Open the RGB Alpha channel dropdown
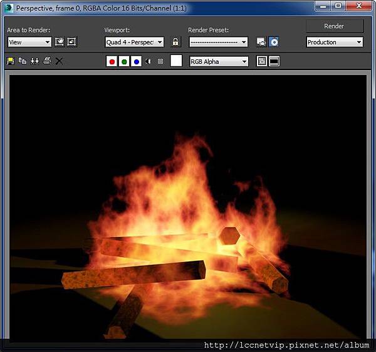 pos(219,61)
